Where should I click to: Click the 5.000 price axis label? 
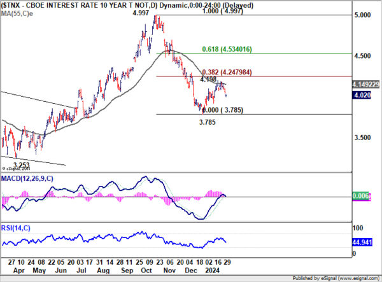click(x=362, y=15)
